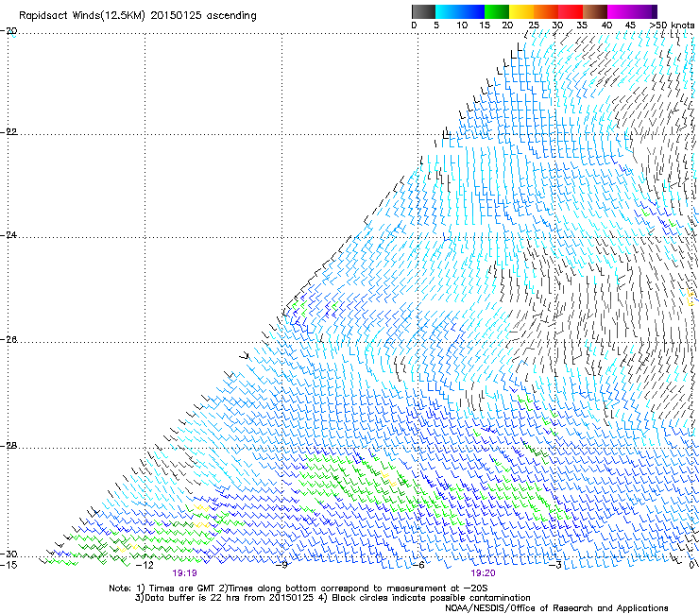Click the -28 latitude axis label
The image size is (699, 614).
point(9,446)
